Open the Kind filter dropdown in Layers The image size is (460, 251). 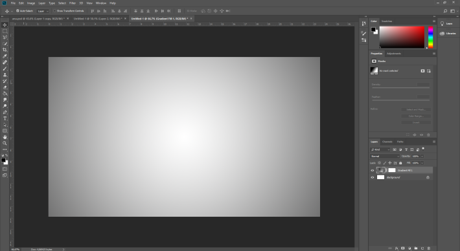click(x=380, y=149)
